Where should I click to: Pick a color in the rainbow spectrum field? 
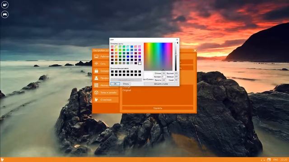(158, 57)
